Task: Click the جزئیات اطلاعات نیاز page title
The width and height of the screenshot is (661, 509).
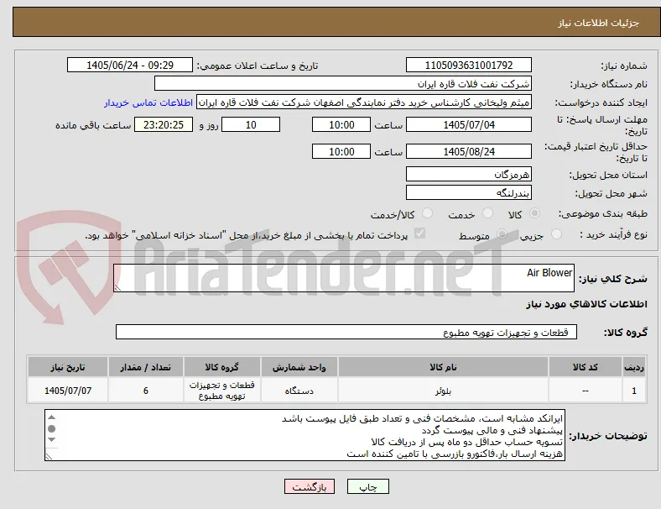Action: pos(599,23)
